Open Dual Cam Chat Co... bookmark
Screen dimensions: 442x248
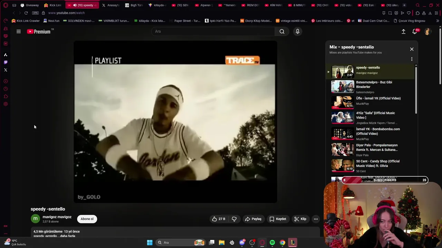374,21
